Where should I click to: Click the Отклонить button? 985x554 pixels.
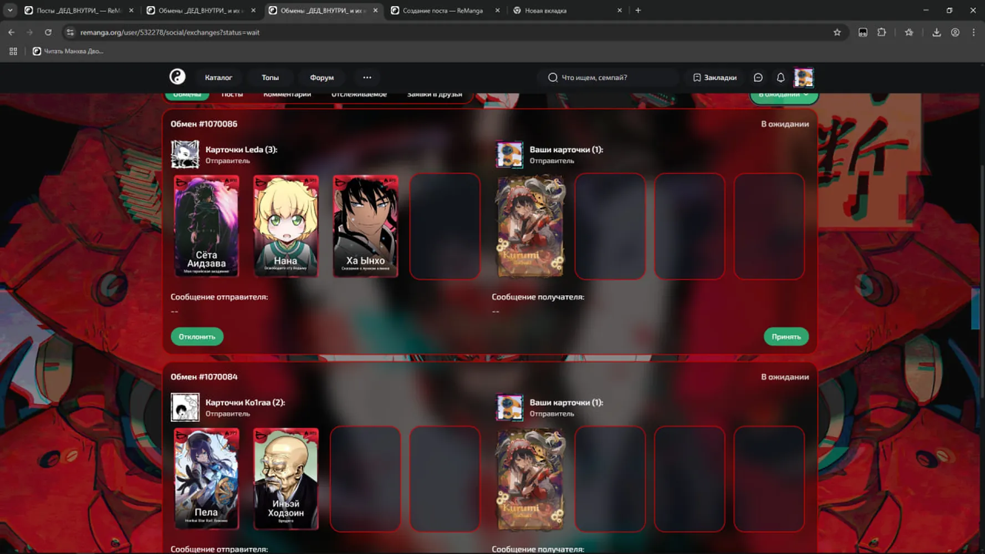point(197,336)
